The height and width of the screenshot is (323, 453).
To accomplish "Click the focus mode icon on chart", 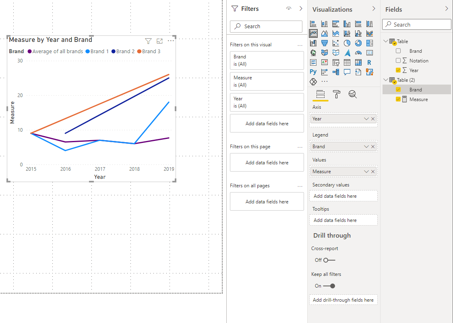I will (159, 41).
